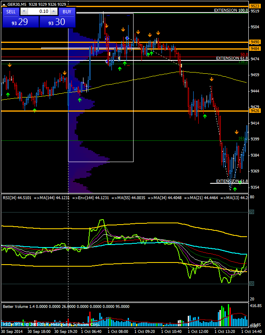Click the RSI(34) indicator title text
This screenshot has height=335, width=265.
coord(17,197)
